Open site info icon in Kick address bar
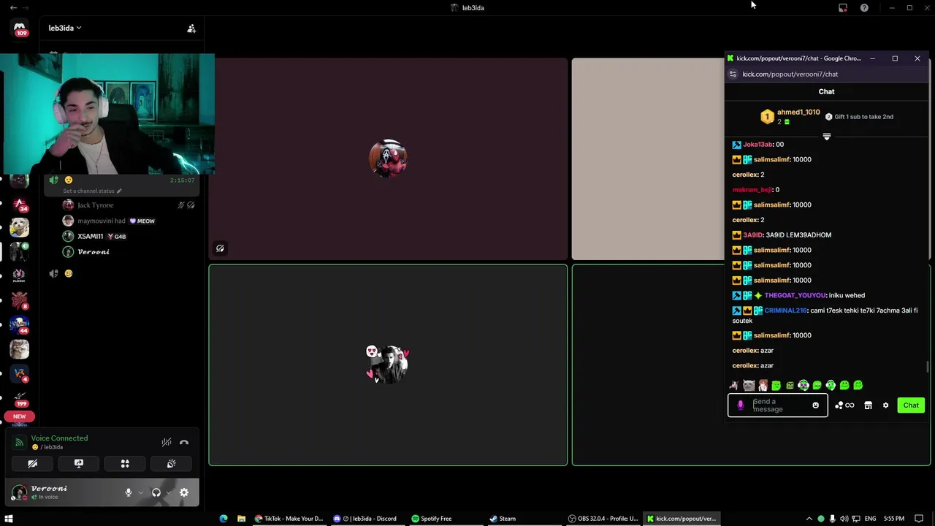This screenshot has width=935, height=526. (x=733, y=74)
